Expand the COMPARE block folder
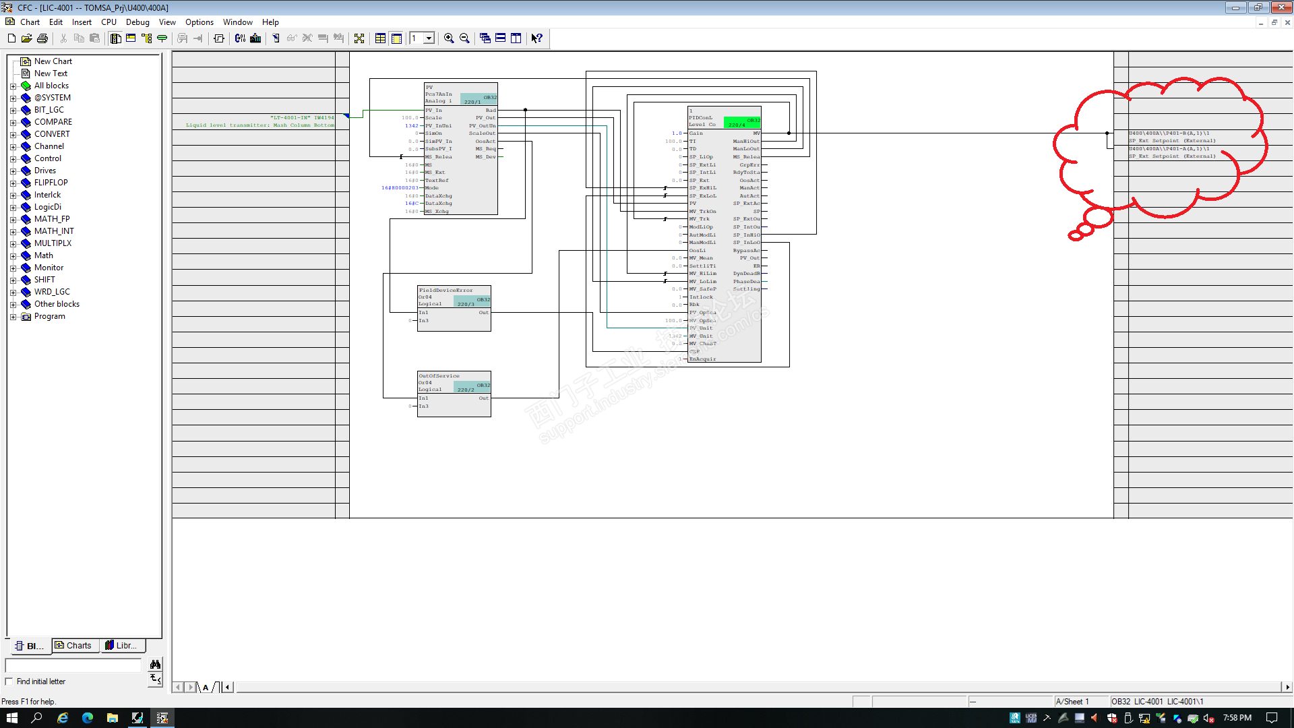Viewport: 1294px width, 728px height. 13,122
